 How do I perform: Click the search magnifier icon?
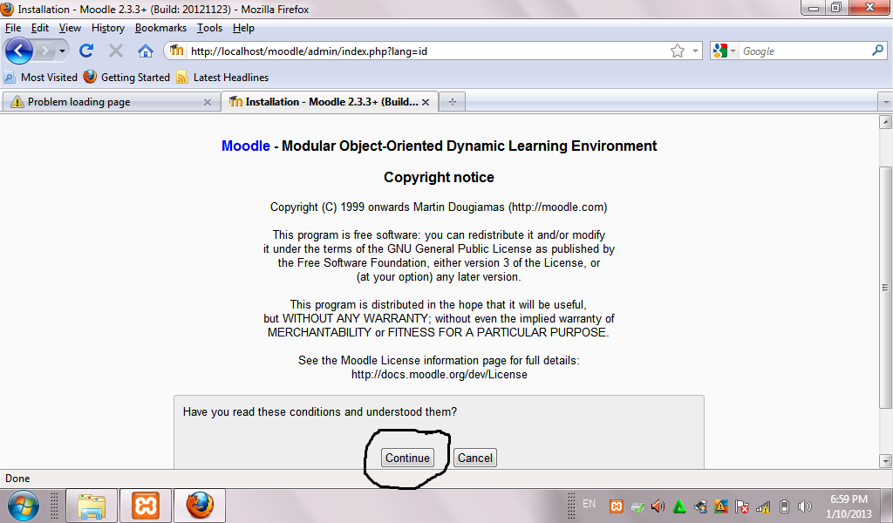(877, 51)
